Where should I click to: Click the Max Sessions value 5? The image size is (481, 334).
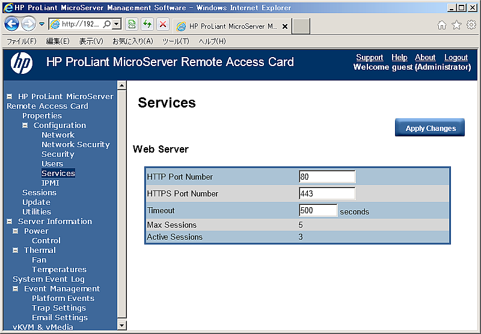pos(301,225)
